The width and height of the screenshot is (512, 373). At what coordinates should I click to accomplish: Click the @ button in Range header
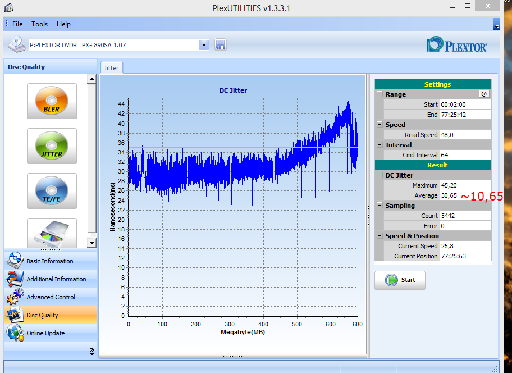click(x=484, y=94)
